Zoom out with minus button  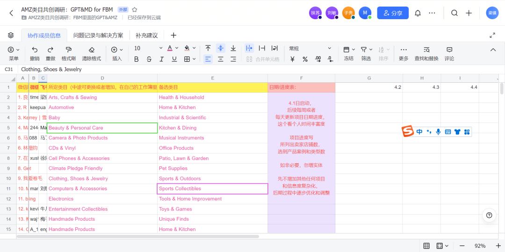pos(462,246)
